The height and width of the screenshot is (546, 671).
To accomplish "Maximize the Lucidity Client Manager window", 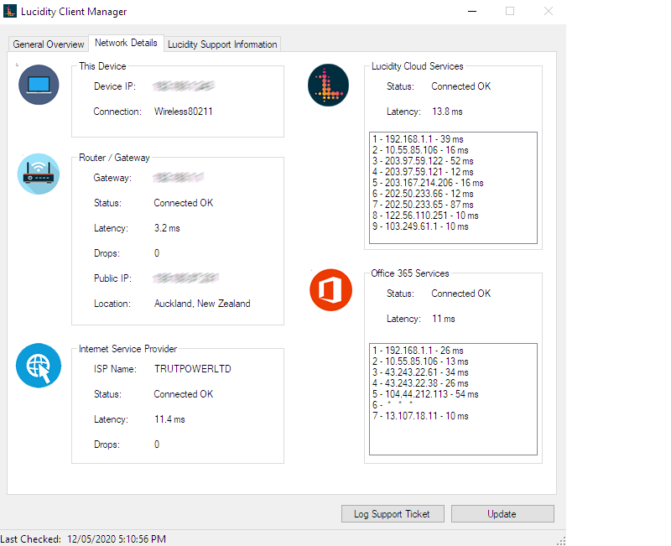I will coord(510,12).
